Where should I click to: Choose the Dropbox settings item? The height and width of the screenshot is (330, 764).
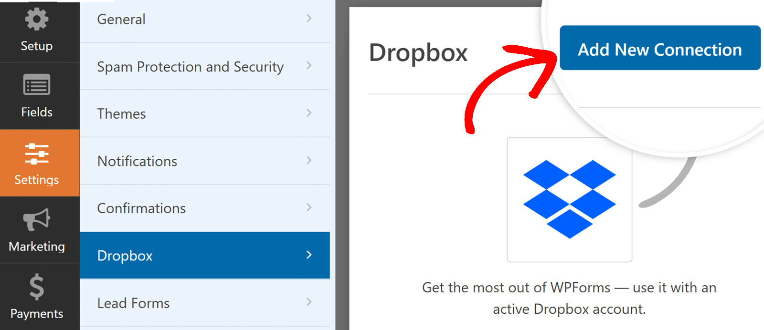125,256
